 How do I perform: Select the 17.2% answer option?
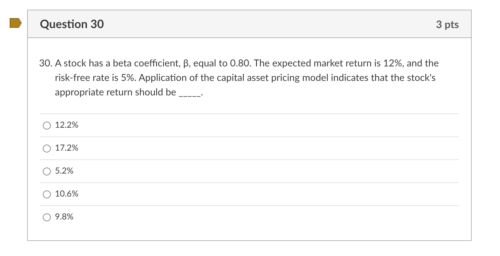coord(46,148)
